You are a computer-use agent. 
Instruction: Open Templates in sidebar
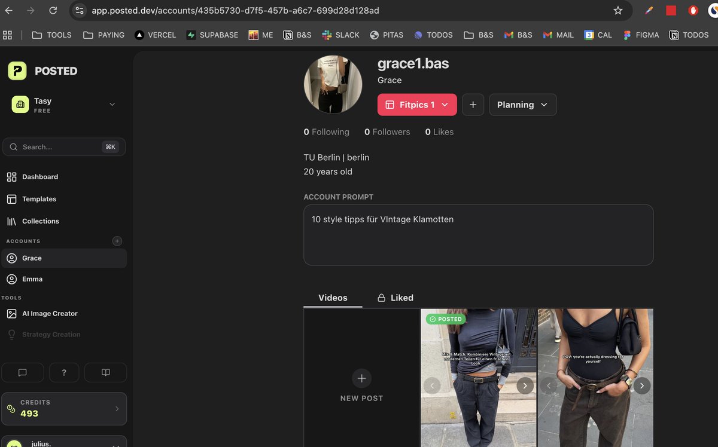(x=39, y=199)
